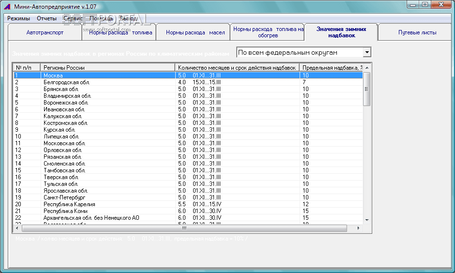Open the federal districts combo box
The width and height of the screenshot is (455, 273).
pyautogui.click(x=303, y=52)
